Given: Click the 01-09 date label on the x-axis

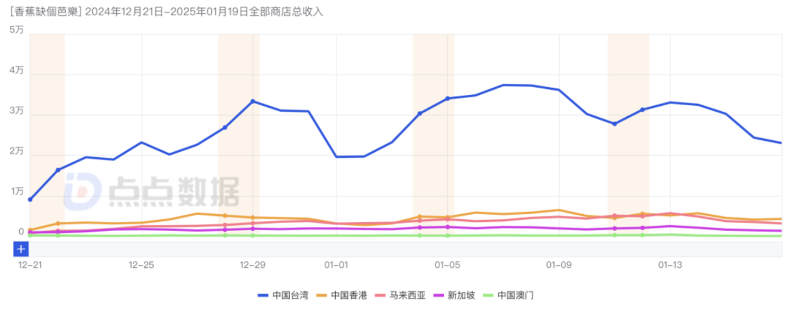Looking at the screenshot, I should (558, 265).
